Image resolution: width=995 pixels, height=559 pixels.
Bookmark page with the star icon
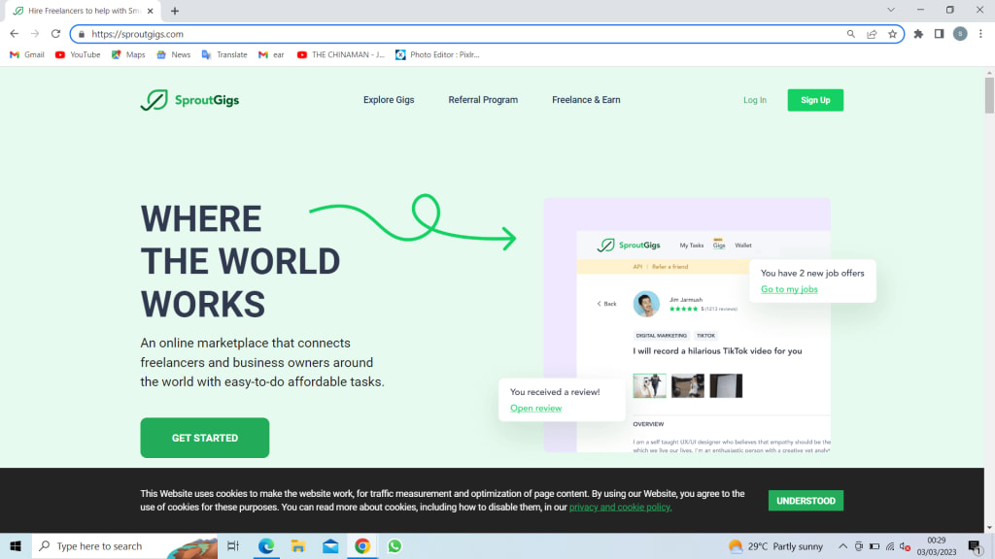[x=893, y=34]
